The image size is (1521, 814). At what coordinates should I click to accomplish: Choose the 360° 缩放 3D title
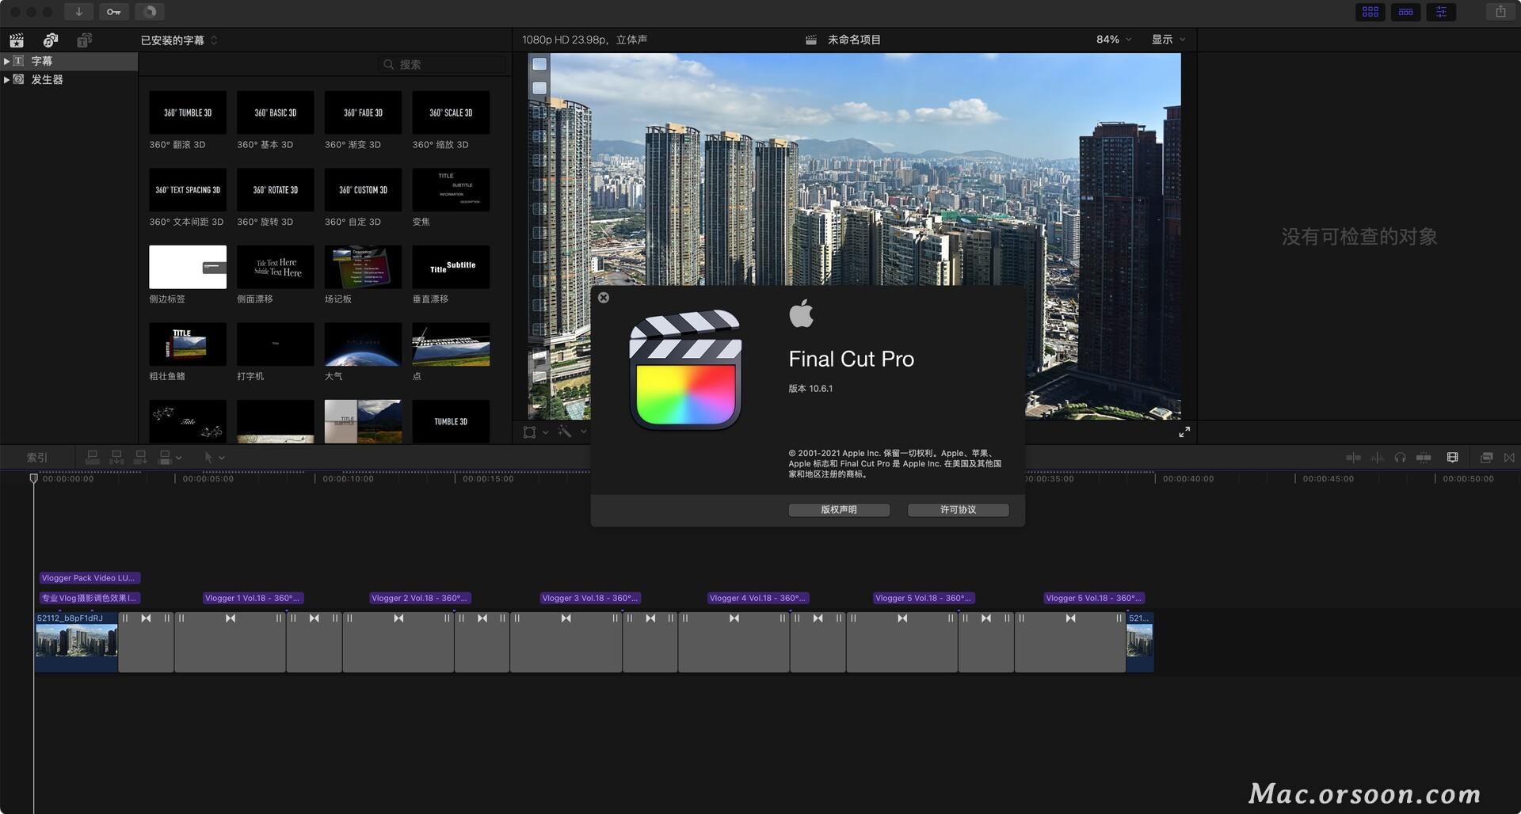tap(451, 112)
